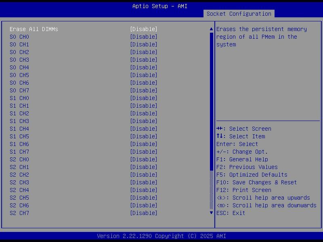Select the S1 CH2 row label
323x242 pixels.
[19, 113]
